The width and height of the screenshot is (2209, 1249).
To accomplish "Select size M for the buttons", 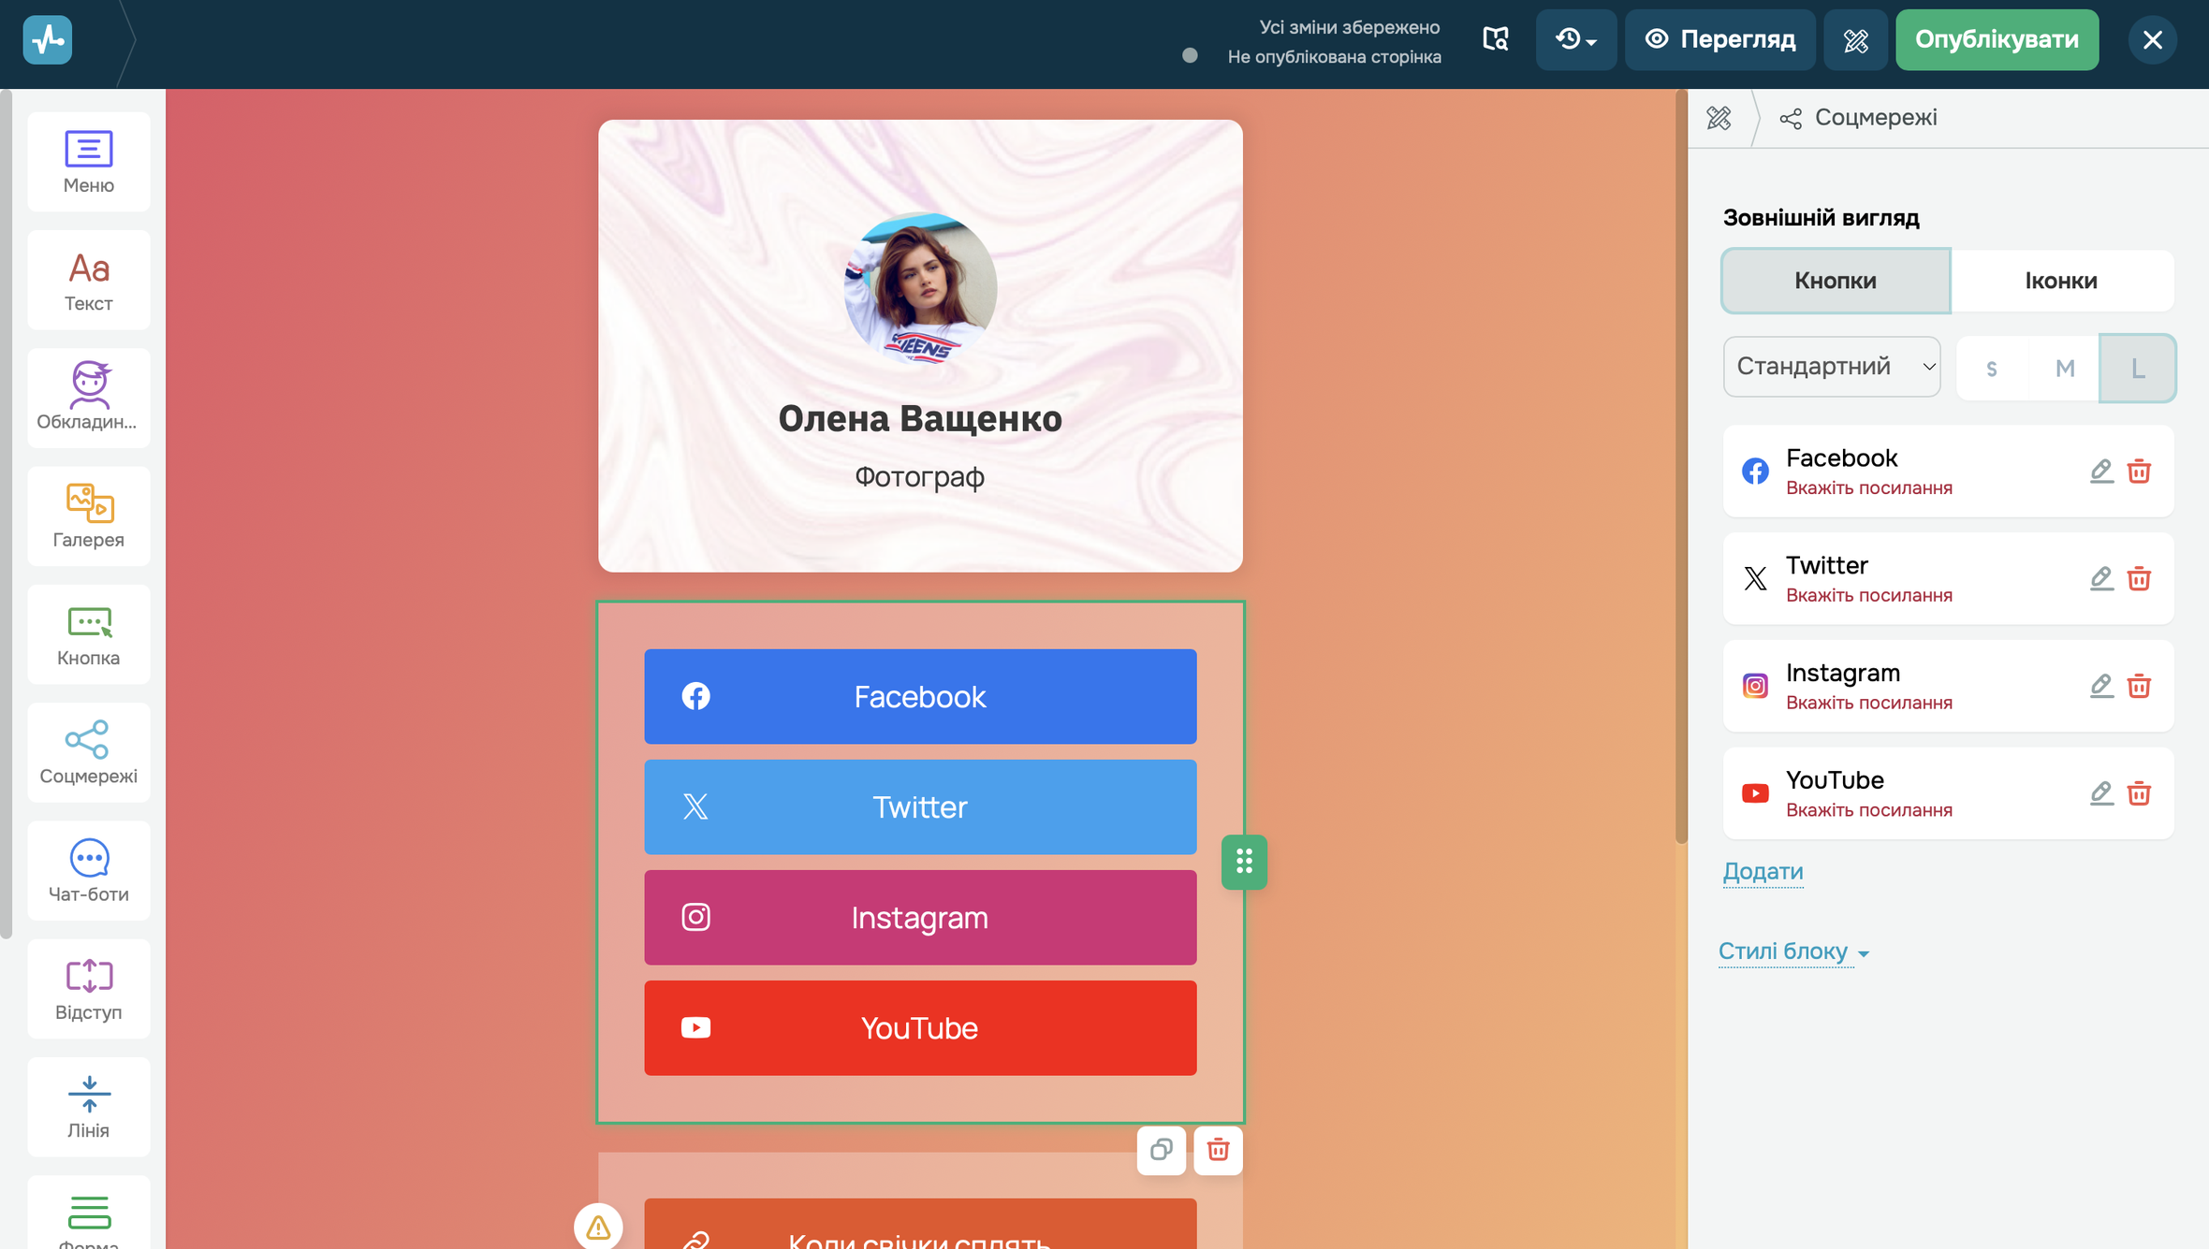I will pyautogui.click(x=2065, y=369).
